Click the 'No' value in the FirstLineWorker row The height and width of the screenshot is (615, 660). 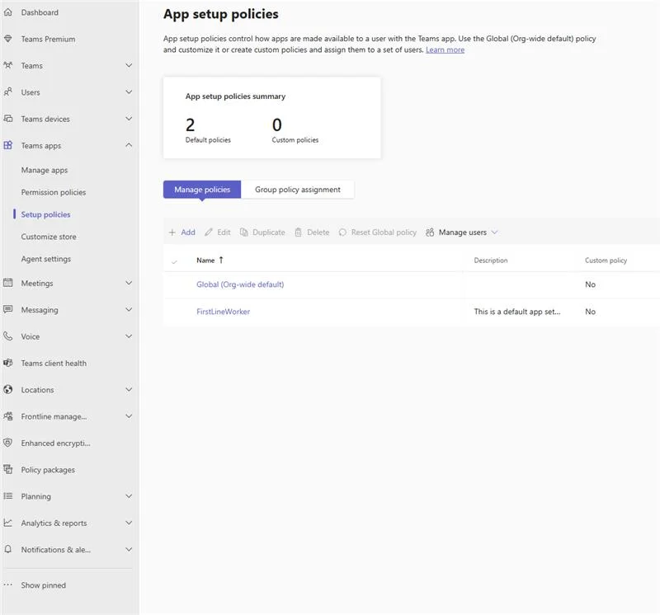(x=590, y=312)
